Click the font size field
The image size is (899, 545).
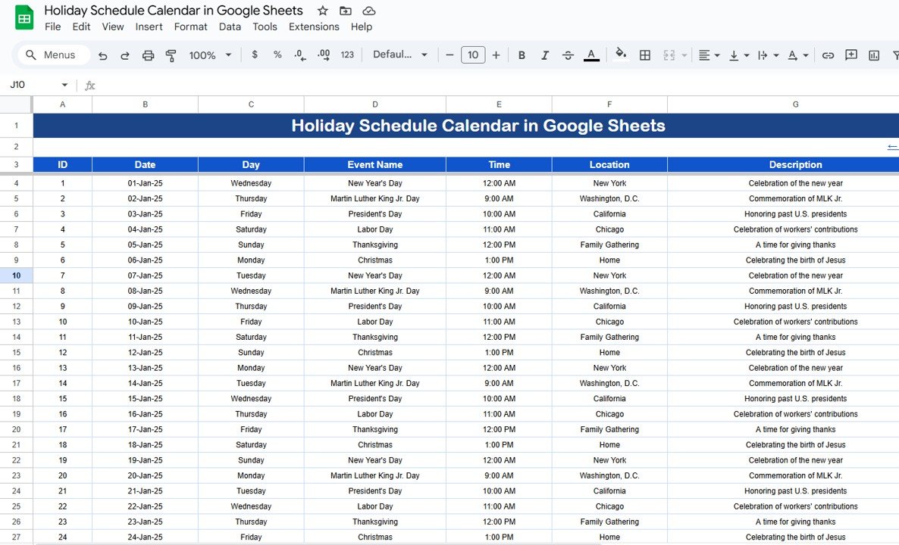click(x=473, y=55)
